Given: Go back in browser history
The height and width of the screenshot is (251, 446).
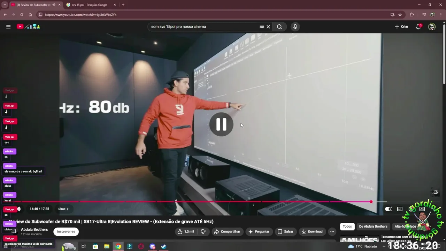Looking at the screenshot, I should click(x=5, y=15).
